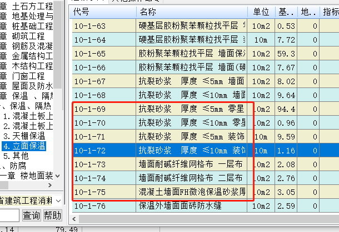Screen dimensions: 339x232
Task: Click the tree scroll-down arrow
Action: click(57, 176)
